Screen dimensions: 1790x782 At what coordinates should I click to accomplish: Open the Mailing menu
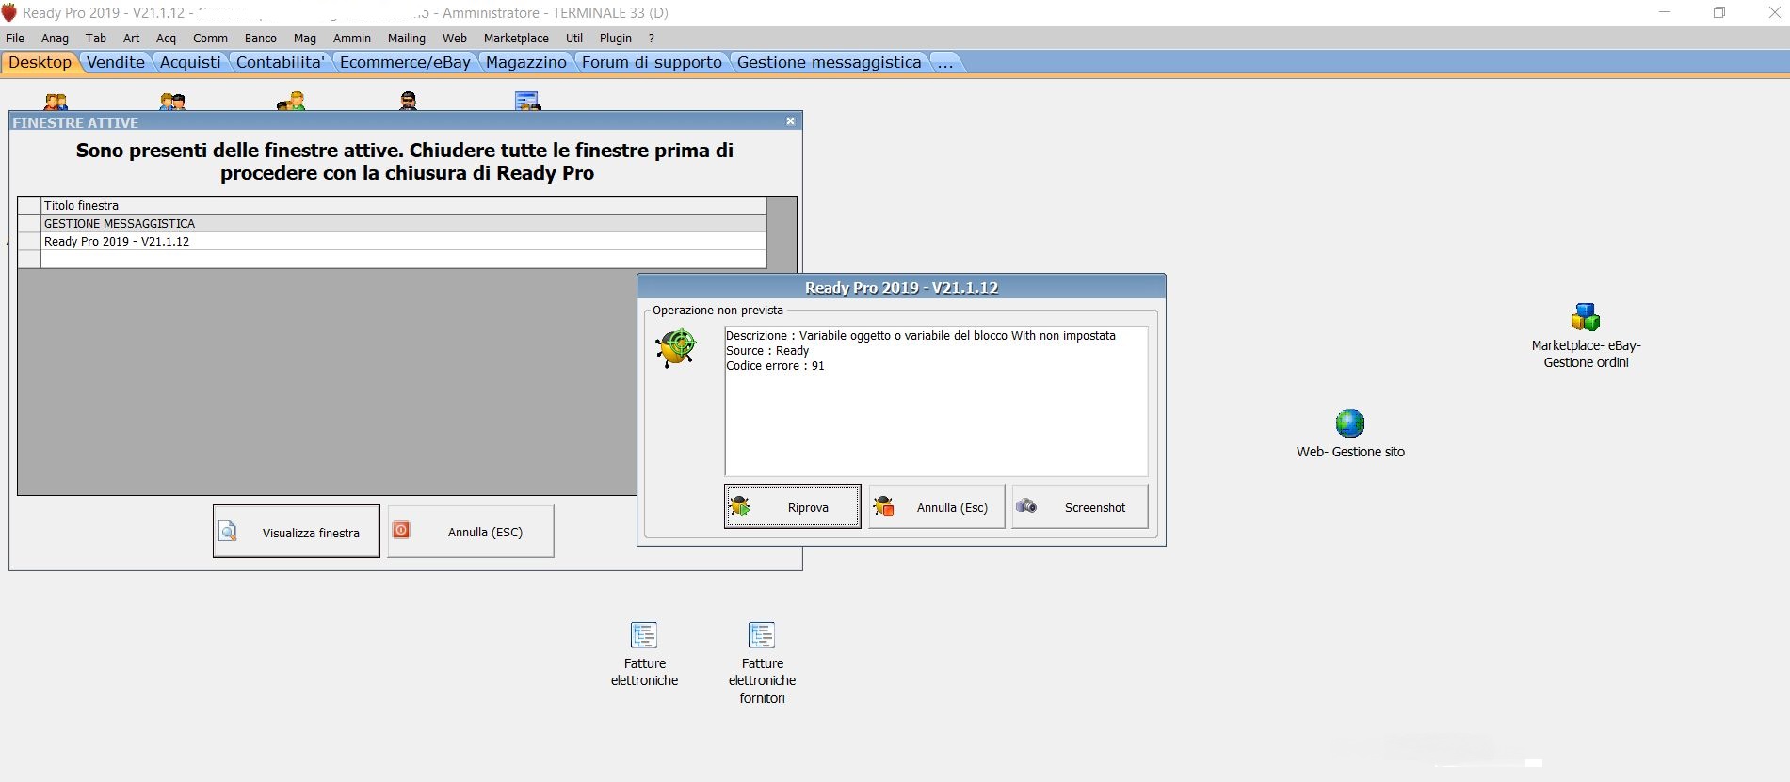(407, 38)
